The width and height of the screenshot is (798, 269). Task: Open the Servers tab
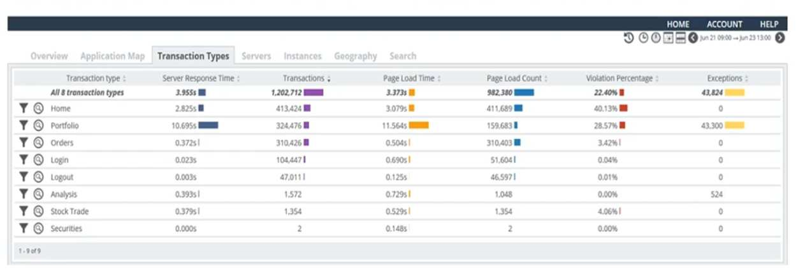256,56
